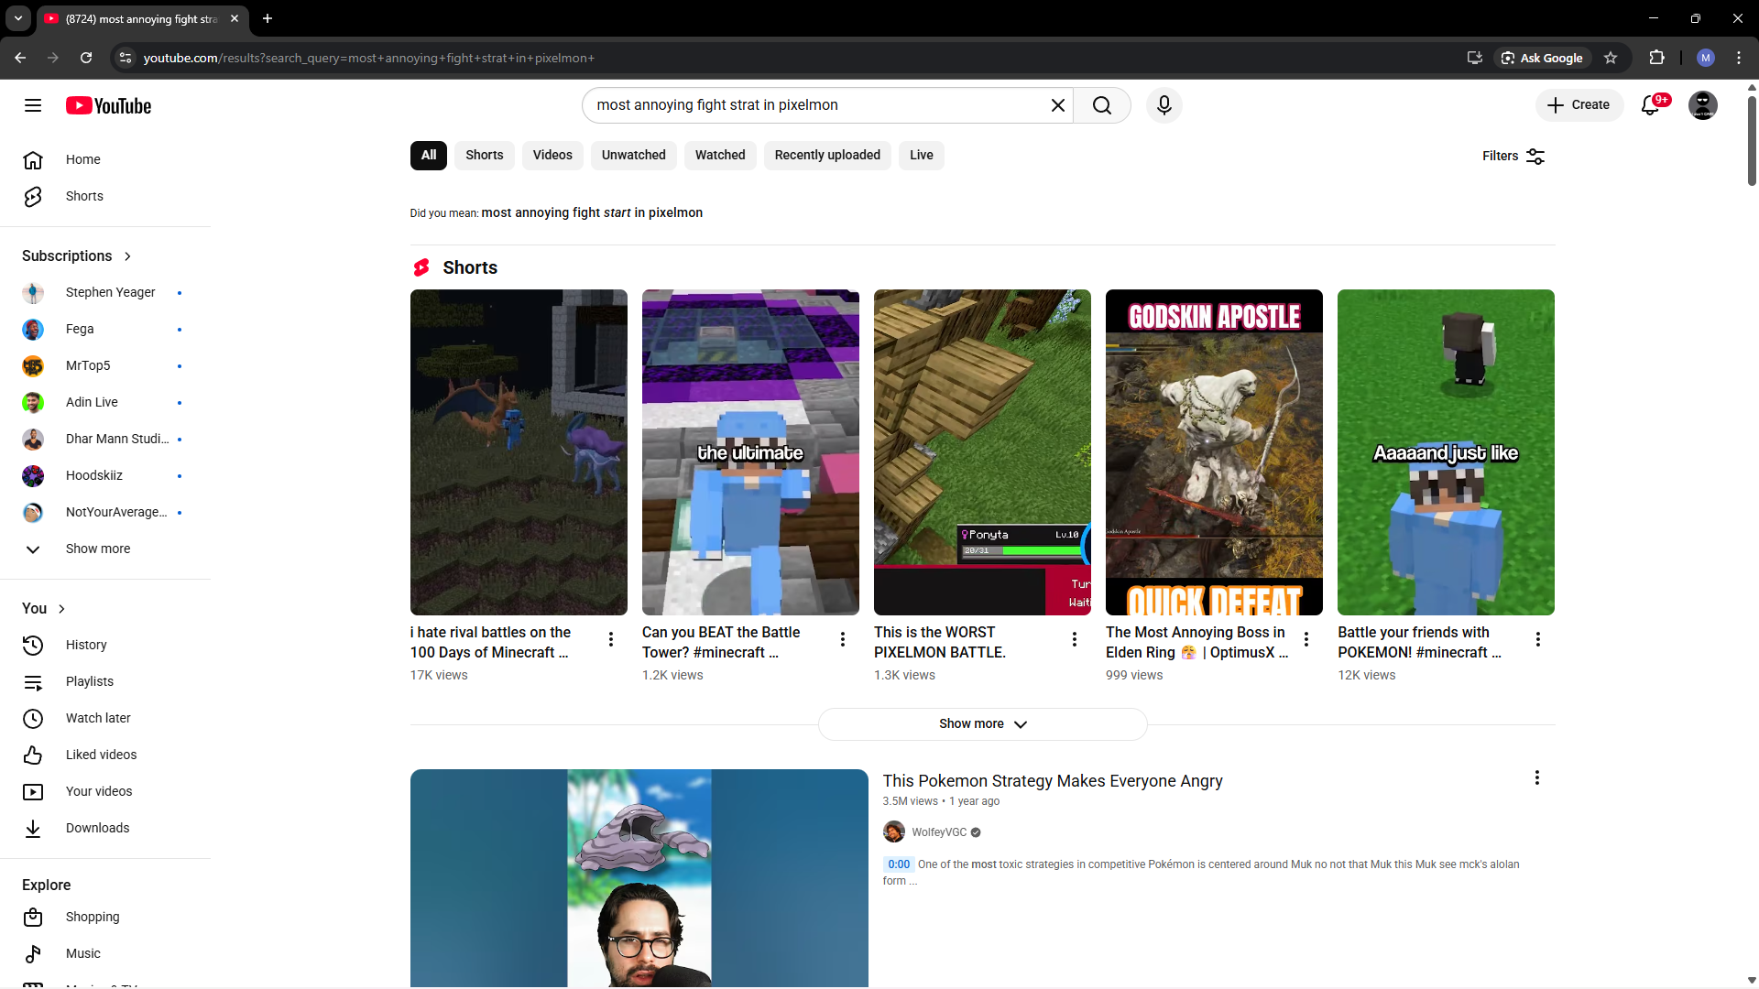Image resolution: width=1759 pixels, height=989 pixels.
Task: Click the Ask Google button
Action: click(1541, 58)
